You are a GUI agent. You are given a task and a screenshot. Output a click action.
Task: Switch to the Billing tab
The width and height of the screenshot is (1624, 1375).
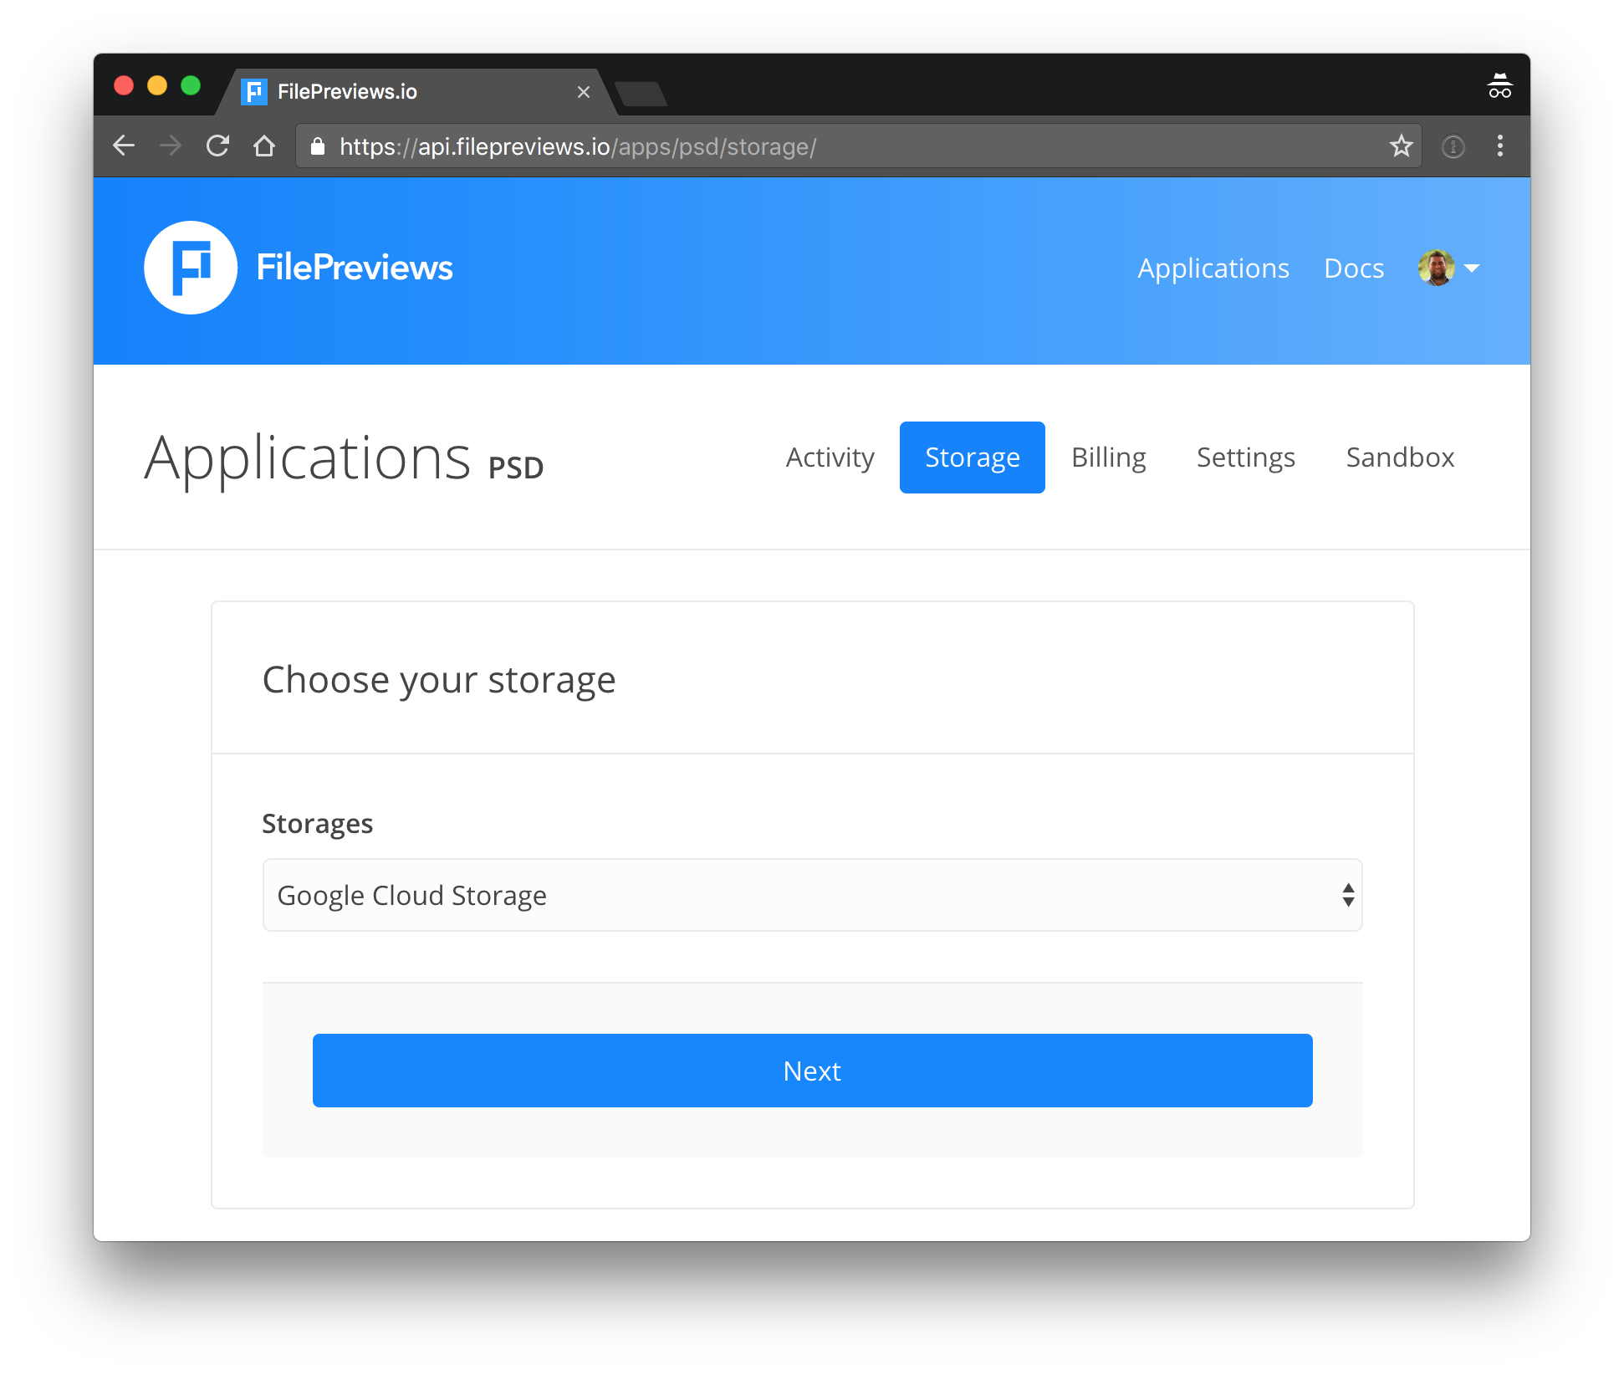point(1109,457)
